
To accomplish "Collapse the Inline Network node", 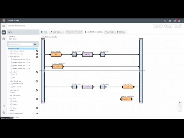I will tap(9, 57).
